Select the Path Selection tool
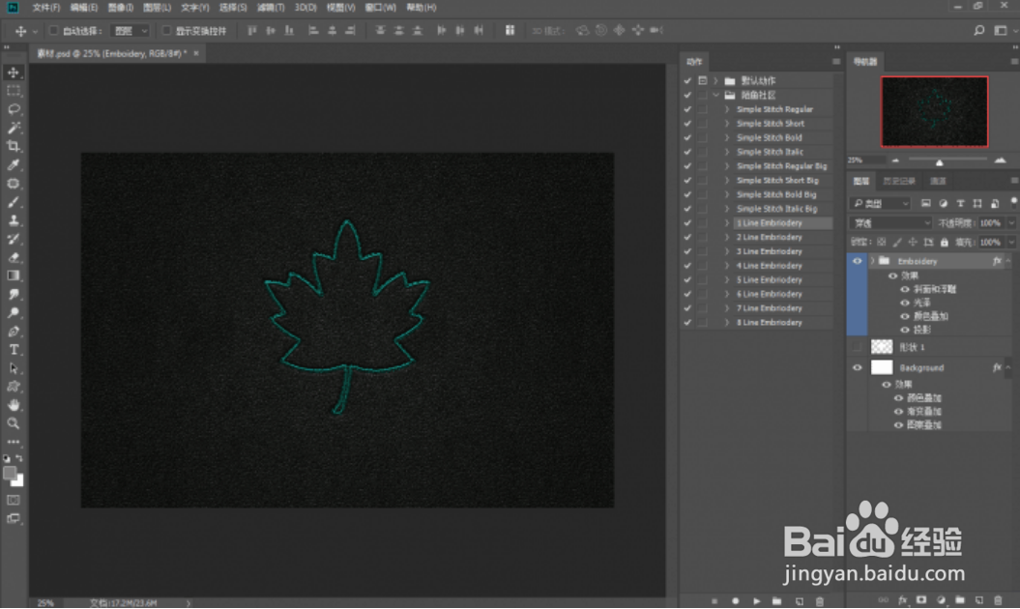 click(14, 368)
